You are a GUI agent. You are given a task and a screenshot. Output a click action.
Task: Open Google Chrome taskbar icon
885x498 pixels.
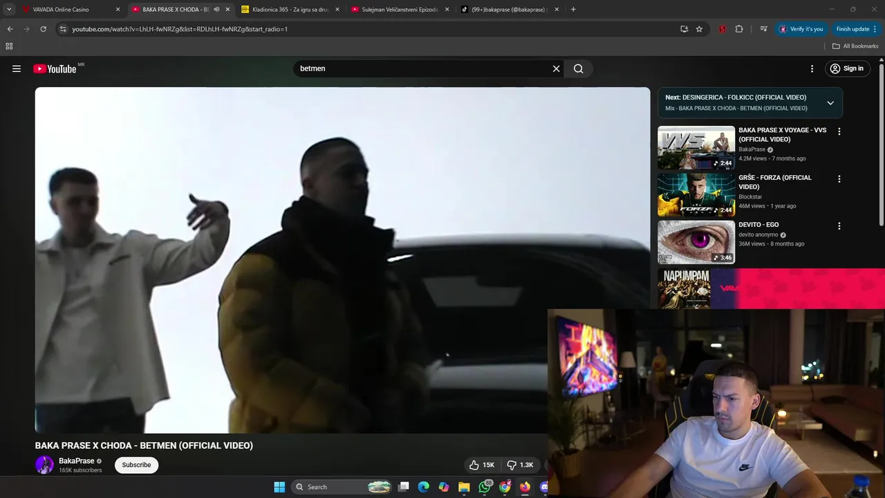tap(505, 487)
